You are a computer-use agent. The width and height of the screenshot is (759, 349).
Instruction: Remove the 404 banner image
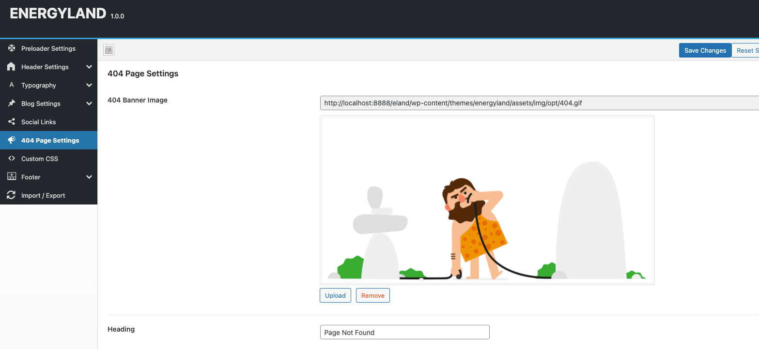(x=372, y=295)
